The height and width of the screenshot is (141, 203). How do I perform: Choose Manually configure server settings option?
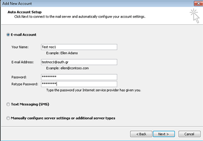pyautogui.click(x=8, y=118)
